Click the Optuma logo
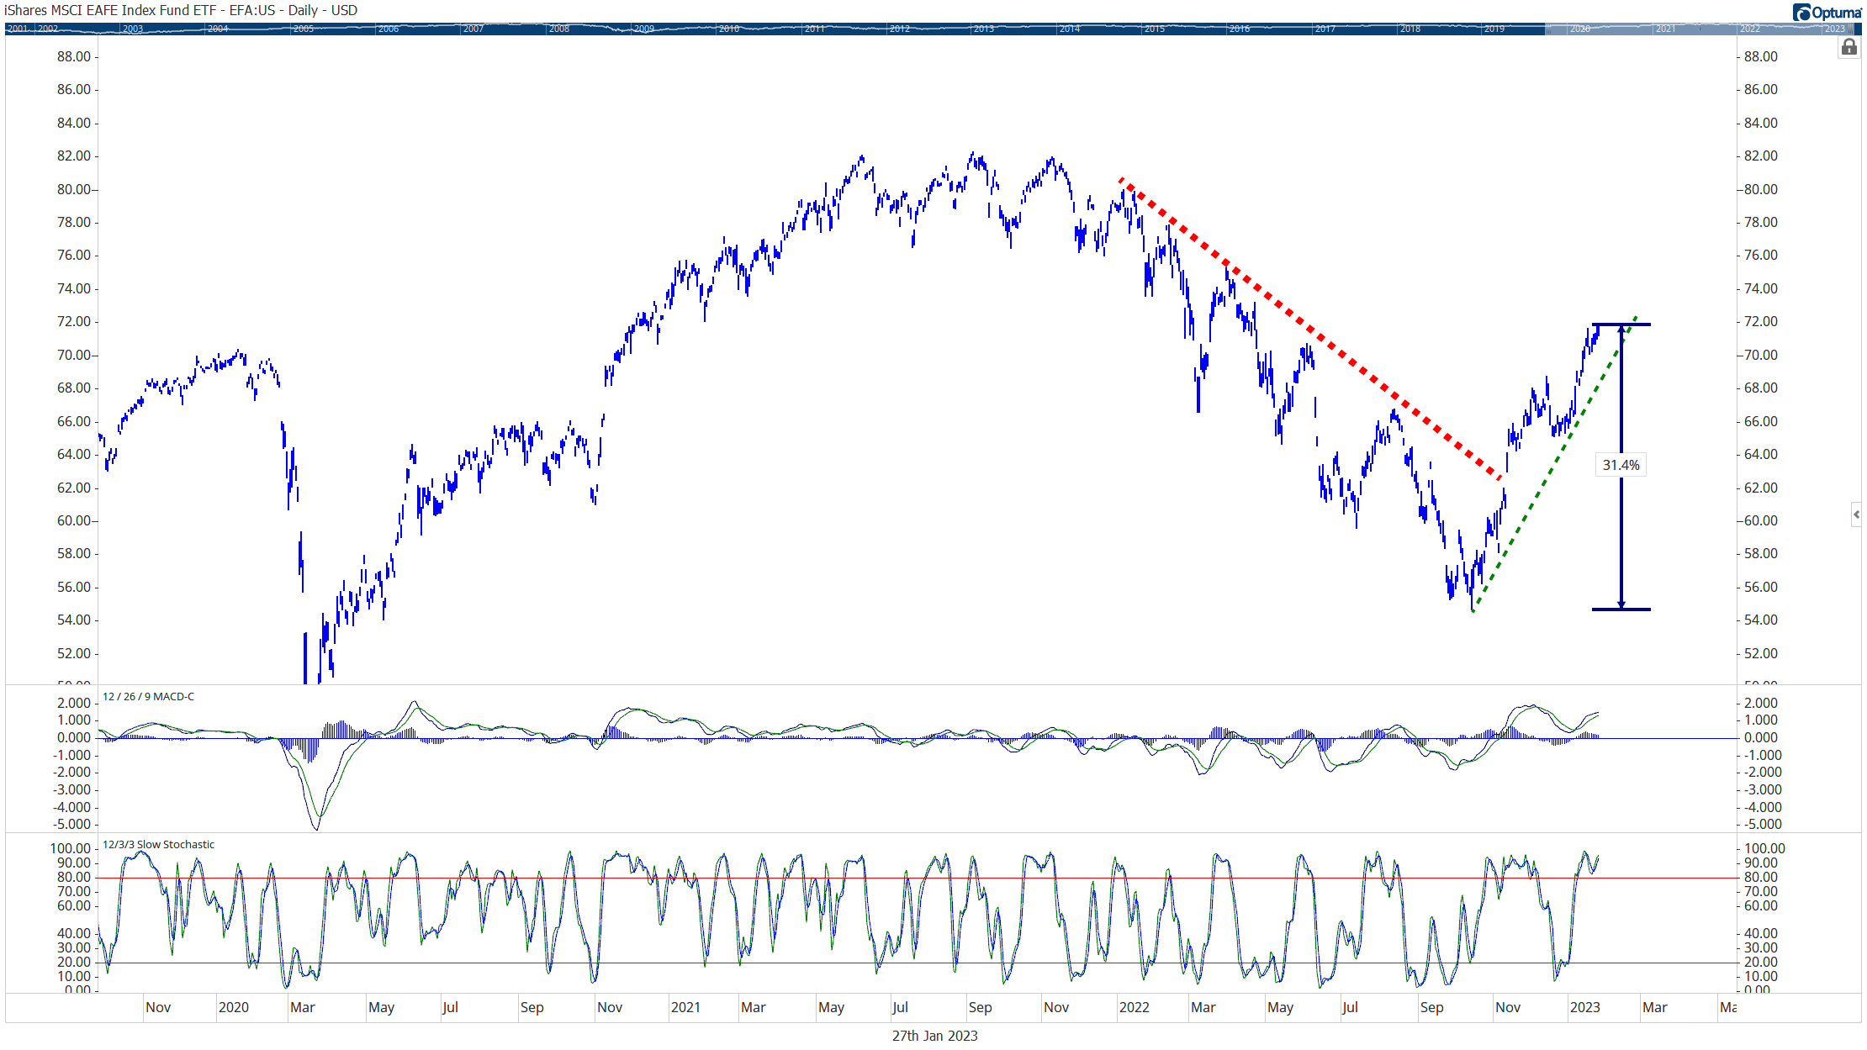 [1827, 12]
